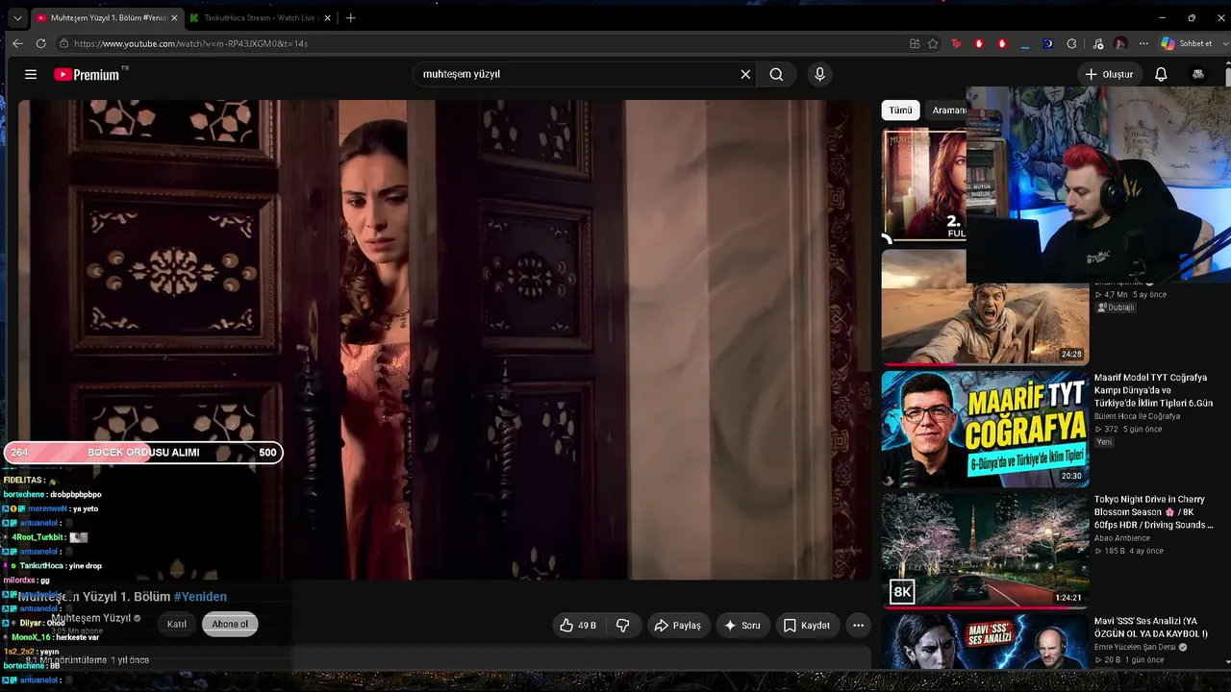This screenshot has height=692, width=1231.
Task: View site information lock icon
Action: (x=63, y=43)
